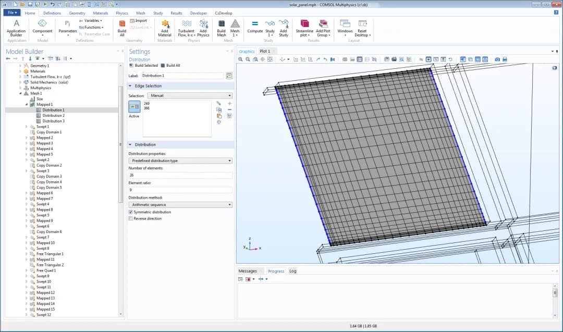Click the Build Mesh icon in ribbon
Viewport: 563px width, 332px height.
point(222,24)
